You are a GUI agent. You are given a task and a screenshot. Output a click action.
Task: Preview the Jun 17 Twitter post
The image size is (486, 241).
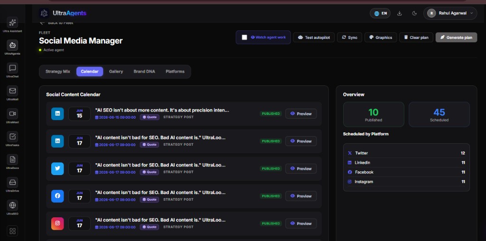click(301, 169)
